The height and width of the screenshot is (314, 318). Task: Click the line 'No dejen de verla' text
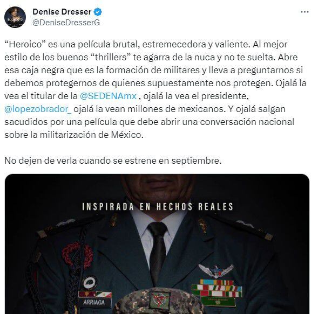pos(113,161)
